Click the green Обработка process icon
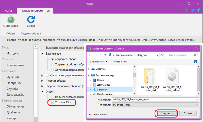Image resolution: width=203 pixels, height=122 pixels. [x=11, y=19]
